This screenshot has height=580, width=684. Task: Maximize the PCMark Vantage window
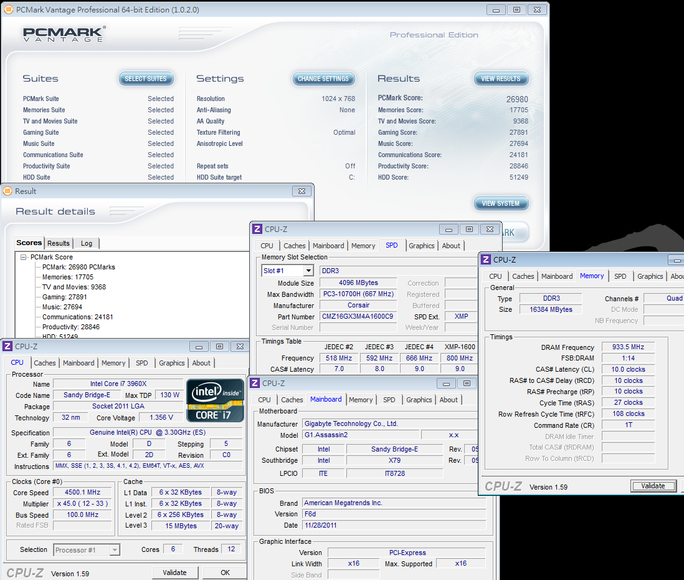(516, 9)
